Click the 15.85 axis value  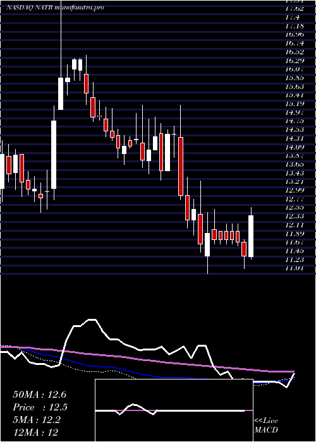click(295, 78)
